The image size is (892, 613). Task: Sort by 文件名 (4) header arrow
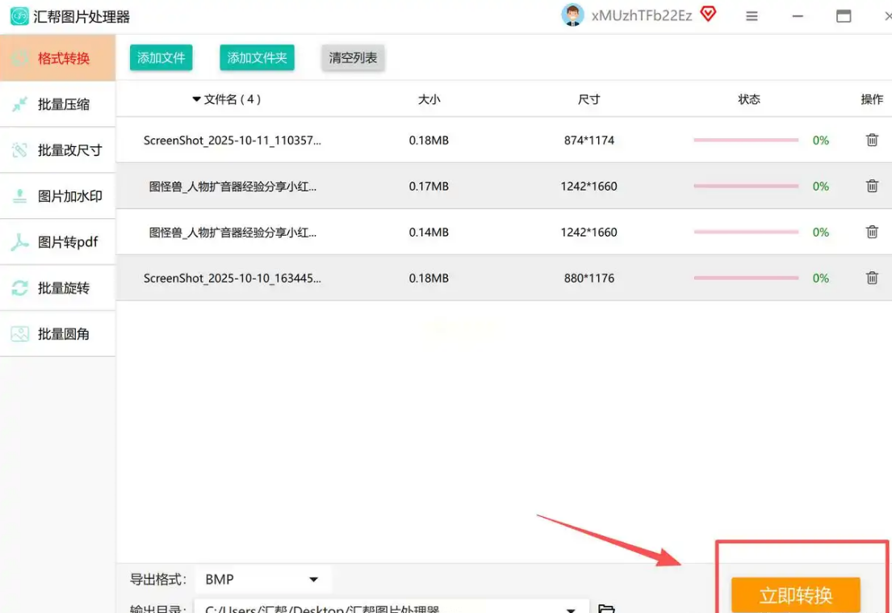196,99
